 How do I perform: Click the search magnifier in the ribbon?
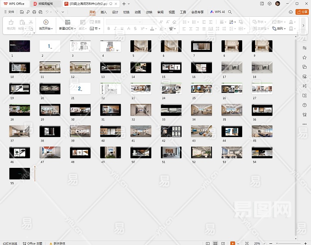230,12
